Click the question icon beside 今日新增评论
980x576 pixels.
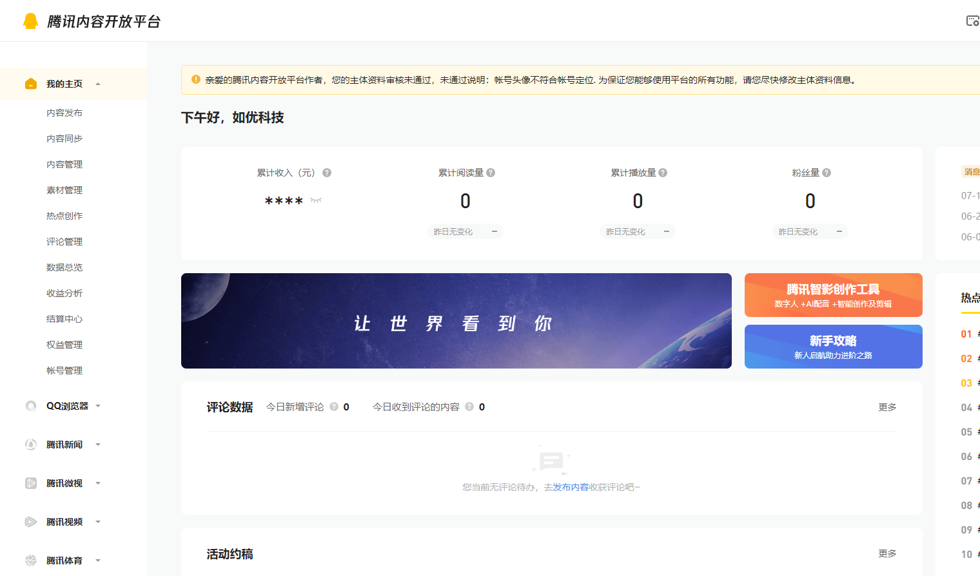[x=334, y=407]
